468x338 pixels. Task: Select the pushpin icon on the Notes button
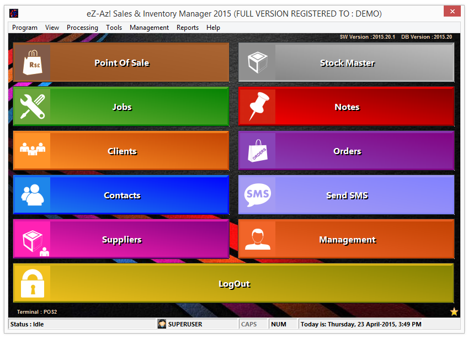[x=259, y=106]
